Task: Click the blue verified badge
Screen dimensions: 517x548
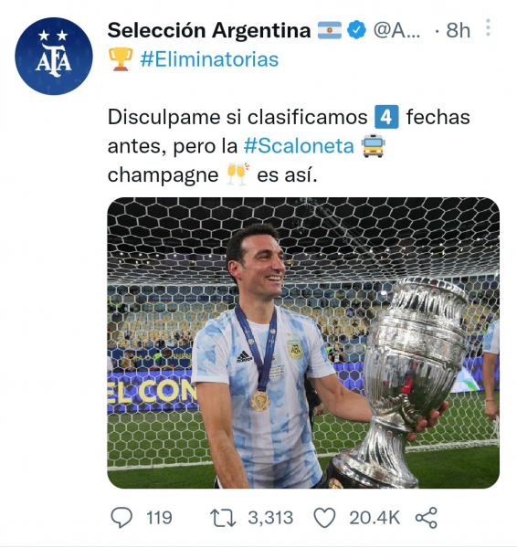Action: [356, 30]
